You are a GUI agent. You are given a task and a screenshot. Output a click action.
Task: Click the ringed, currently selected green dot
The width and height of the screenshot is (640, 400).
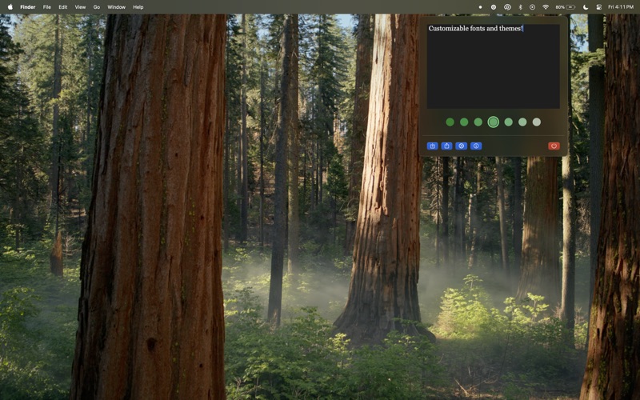click(493, 122)
